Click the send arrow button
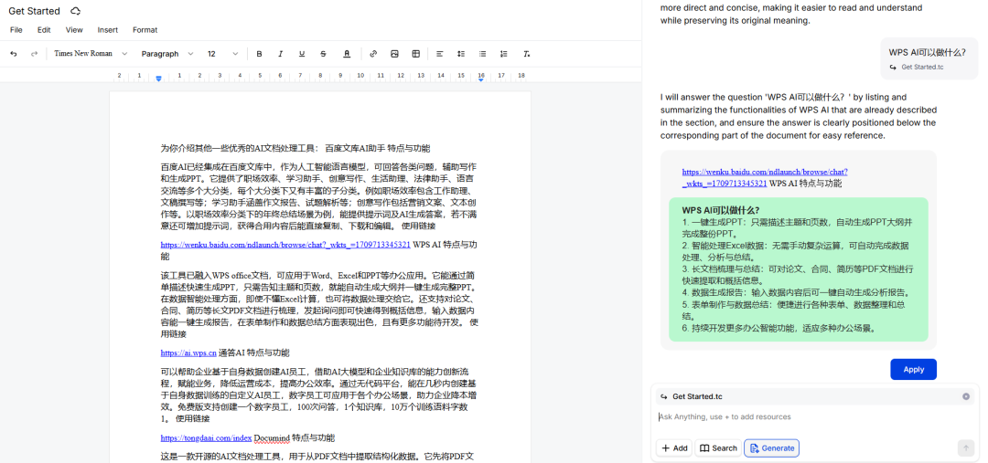Screen dimensions: 988x463 966,447
